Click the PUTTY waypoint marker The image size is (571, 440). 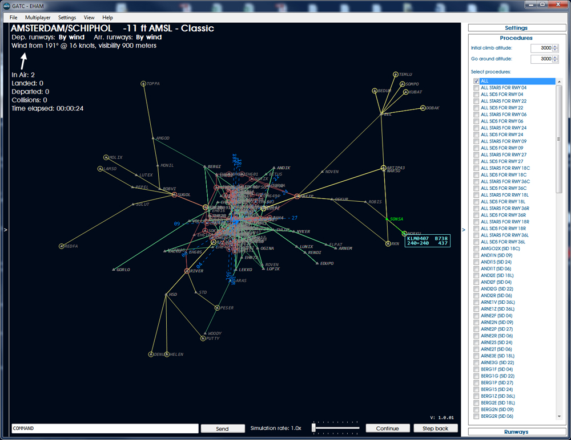[203, 339]
